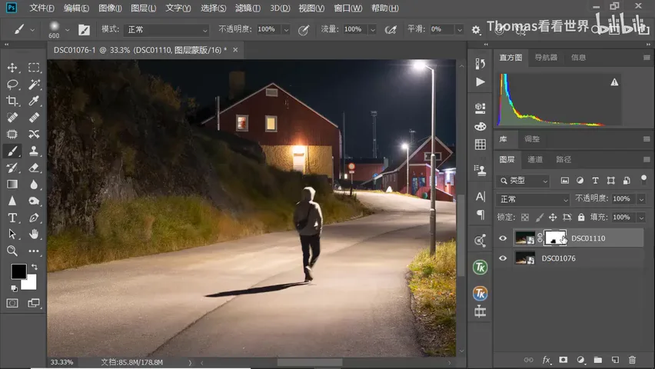The width and height of the screenshot is (655, 369).
Task: Select the Horizontal Type tool
Action: (x=12, y=218)
